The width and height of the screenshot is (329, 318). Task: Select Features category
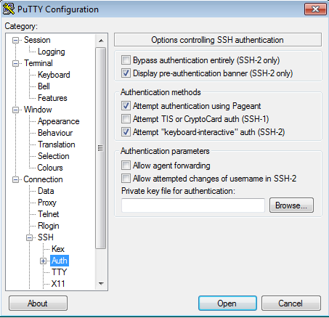pyautogui.click(x=52, y=98)
